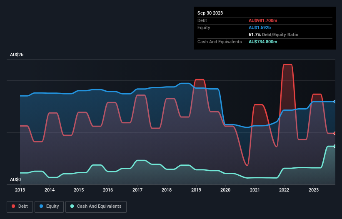Select the blue Equity endpoint marker
This screenshot has height=219, width=342.
pos(335,102)
